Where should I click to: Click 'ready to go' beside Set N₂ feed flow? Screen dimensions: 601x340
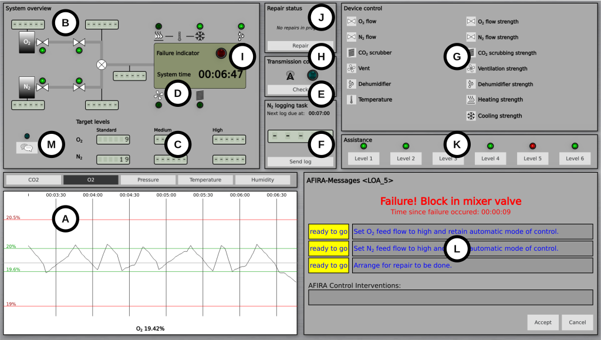(329, 248)
